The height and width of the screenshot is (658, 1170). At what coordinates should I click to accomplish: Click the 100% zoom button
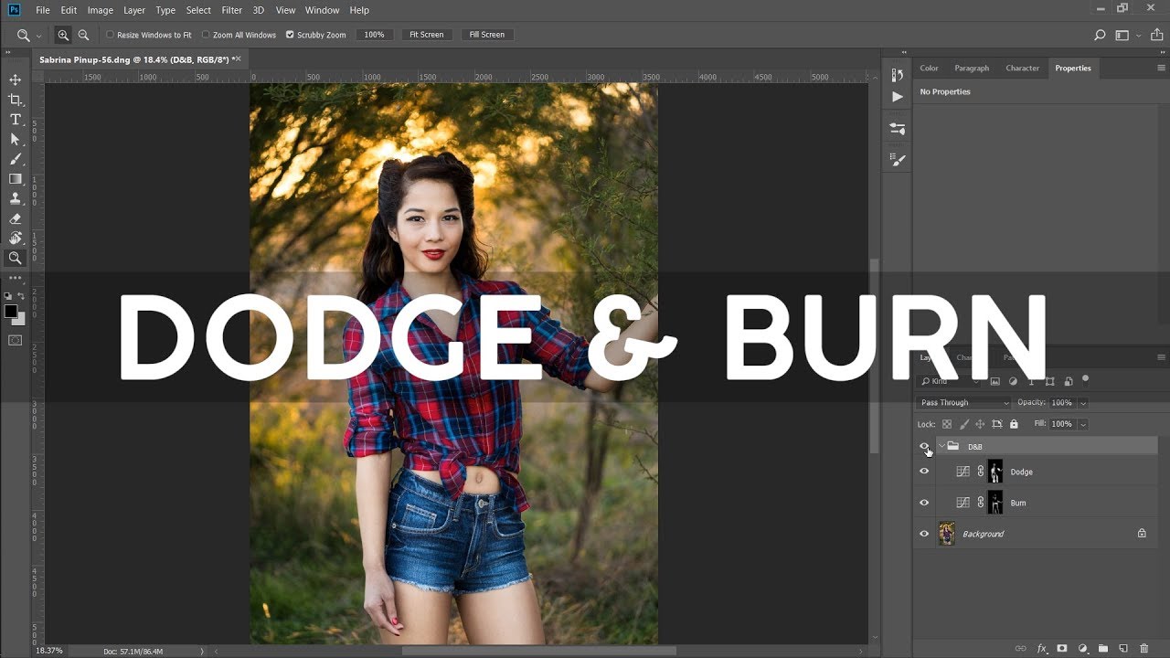coord(374,35)
